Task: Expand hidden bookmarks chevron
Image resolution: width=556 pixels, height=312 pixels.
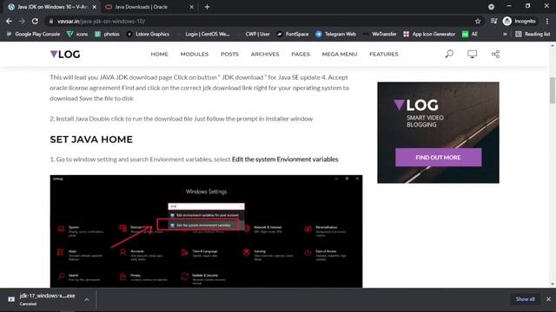Action: (505, 35)
